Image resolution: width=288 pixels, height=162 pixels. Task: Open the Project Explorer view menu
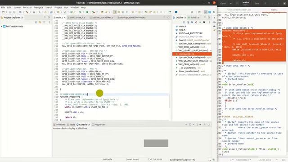(x=49, y=22)
